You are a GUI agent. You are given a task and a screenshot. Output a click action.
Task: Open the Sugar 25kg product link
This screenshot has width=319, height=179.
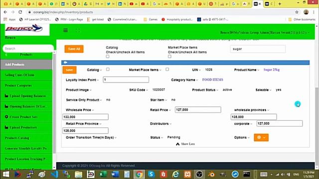(271, 70)
